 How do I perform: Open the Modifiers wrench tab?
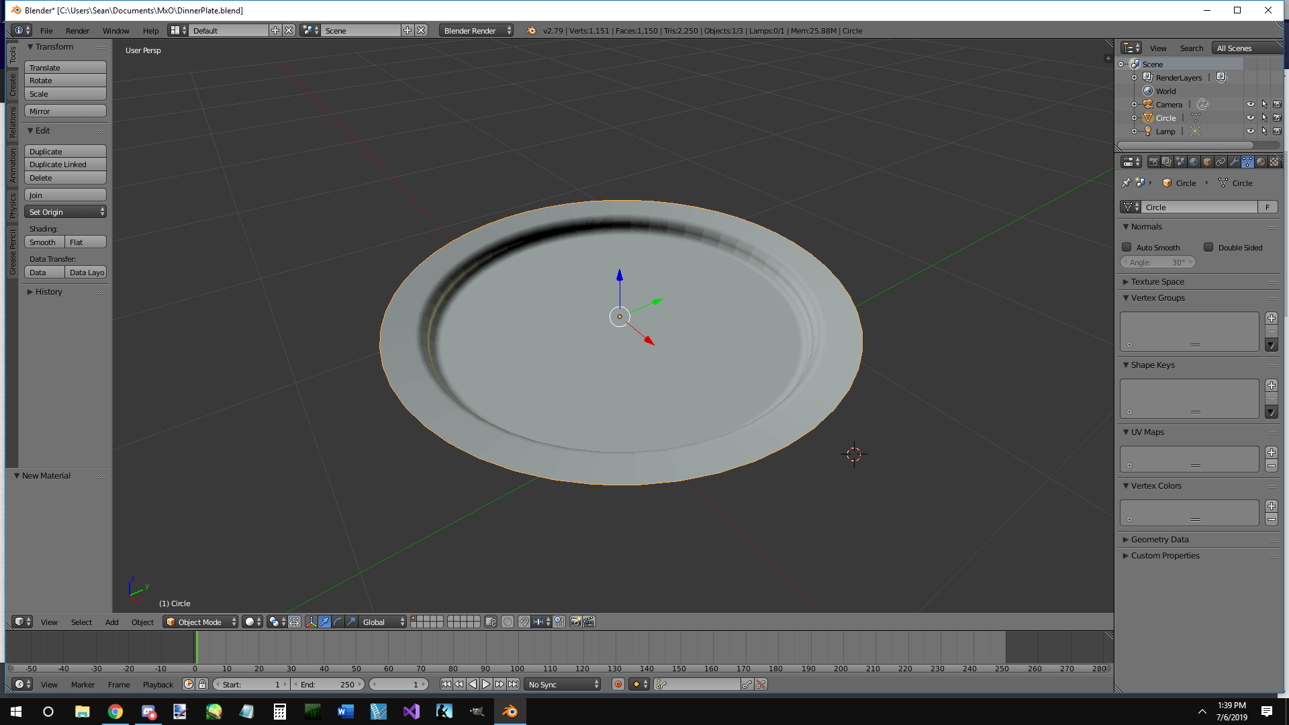click(x=1234, y=162)
